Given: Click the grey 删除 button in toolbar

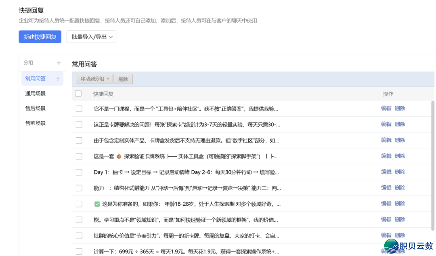Looking at the screenshot, I should pyautogui.click(x=123, y=79).
